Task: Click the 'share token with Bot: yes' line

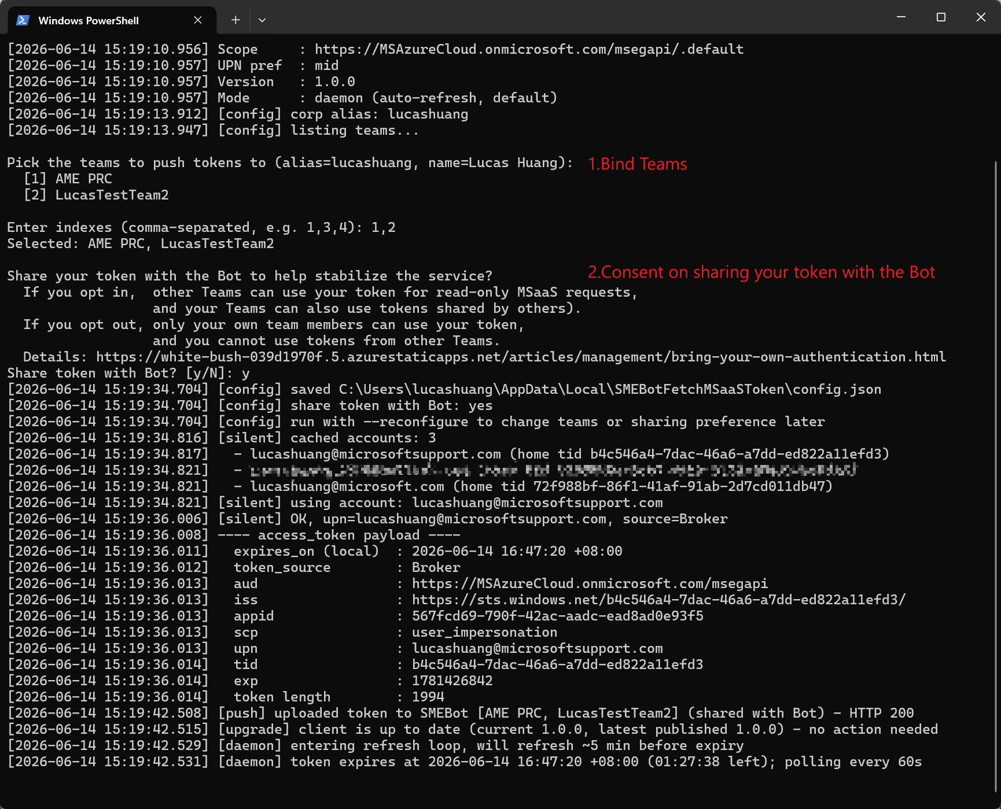Action: pyautogui.click(x=250, y=405)
